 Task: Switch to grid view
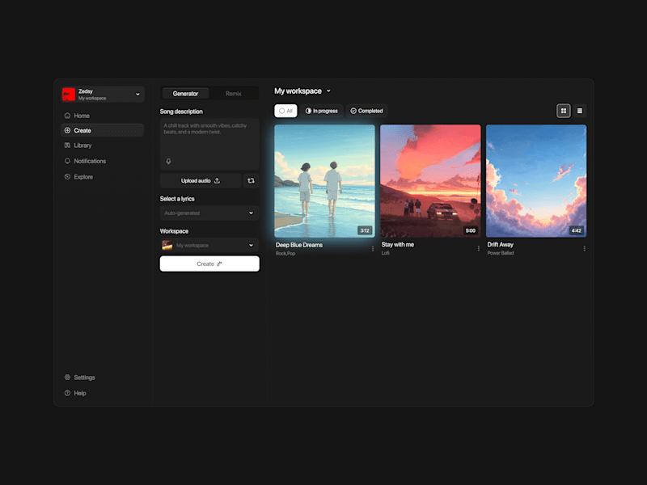click(563, 111)
